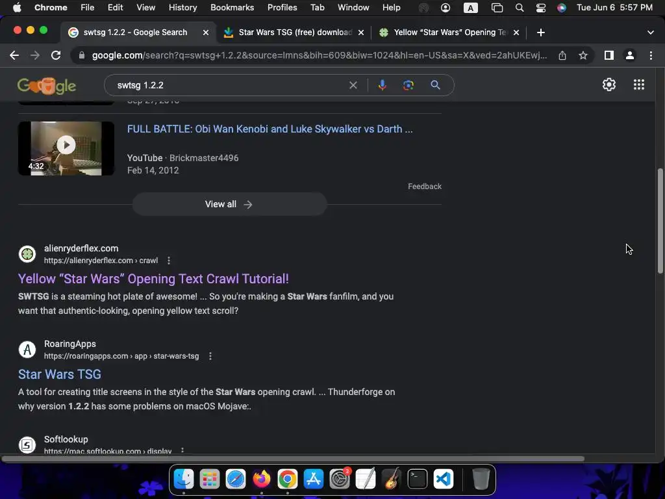Open Yellow Star Wars Opening Text Crawl Tutorial link
Screen dimensions: 665x499
click(153, 279)
